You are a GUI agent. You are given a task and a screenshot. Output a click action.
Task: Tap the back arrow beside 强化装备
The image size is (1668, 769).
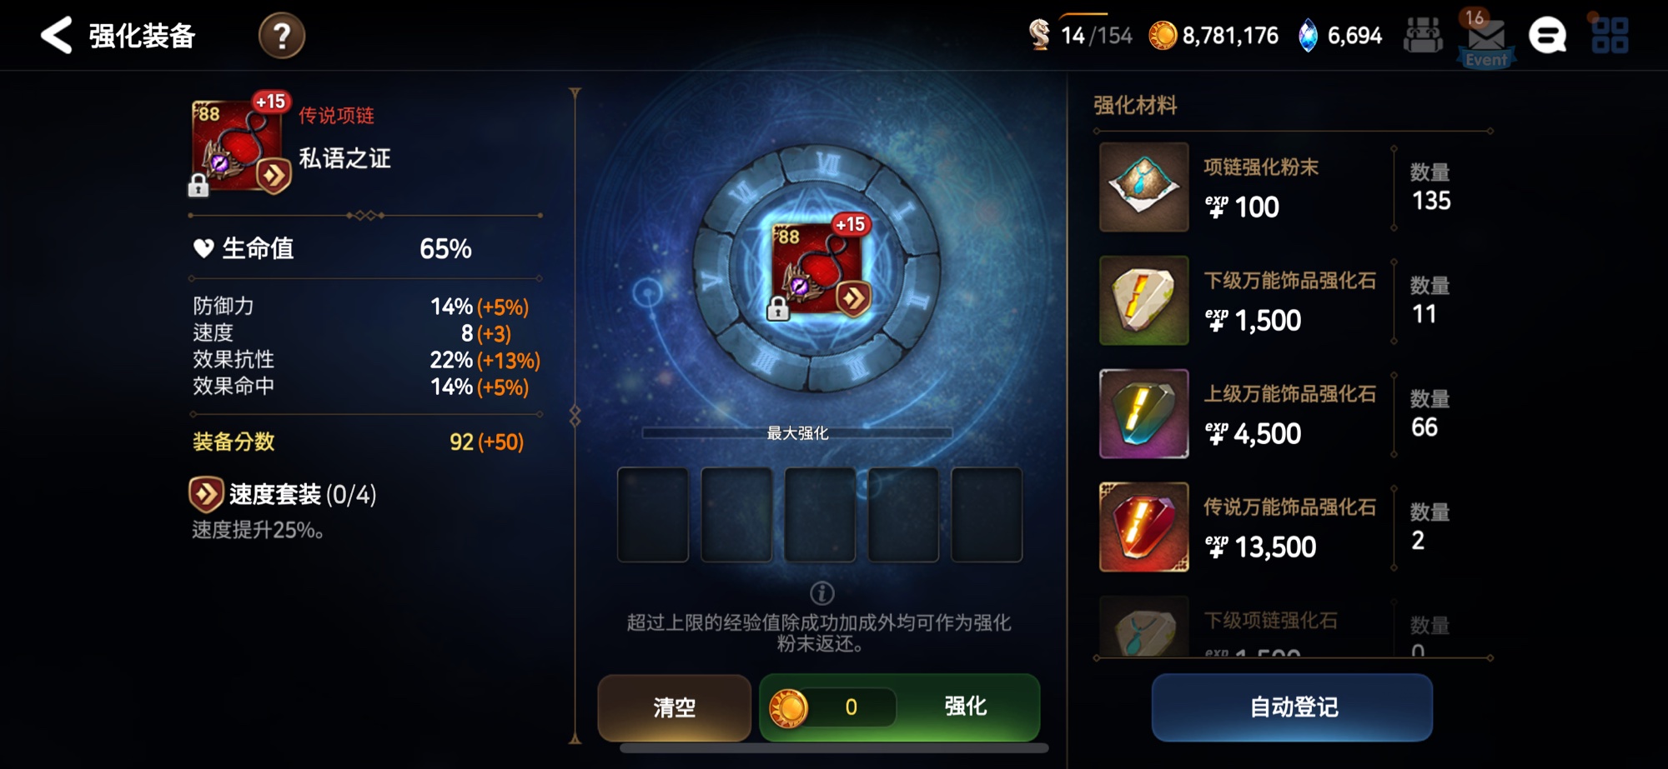point(56,36)
